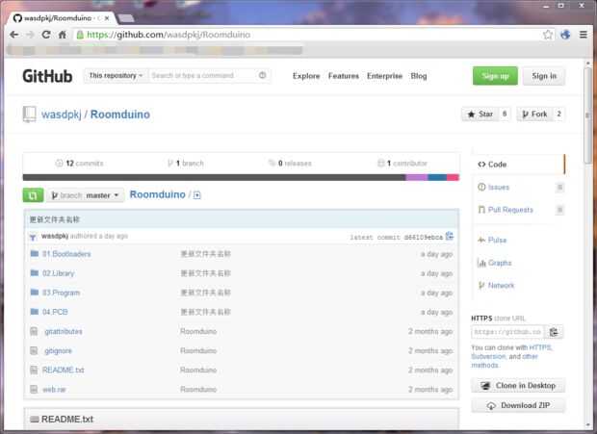597x434 pixels.
Task: Click the Clone in Desktop button
Action: pyautogui.click(x=518, y=385)
